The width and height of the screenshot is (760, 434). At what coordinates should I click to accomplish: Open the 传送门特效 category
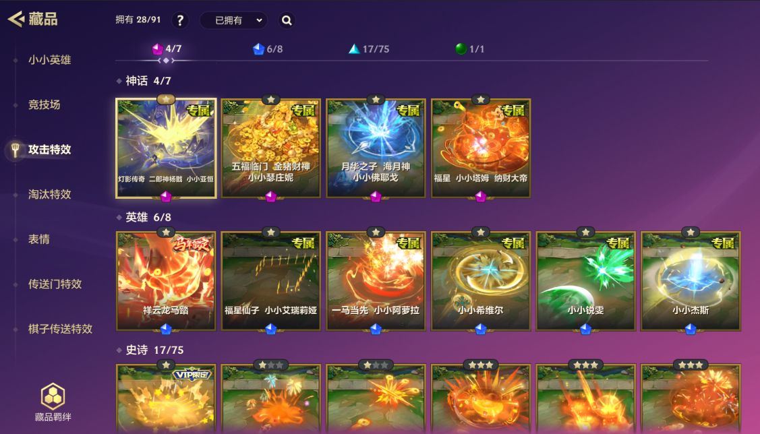click(x=55, y=284)
